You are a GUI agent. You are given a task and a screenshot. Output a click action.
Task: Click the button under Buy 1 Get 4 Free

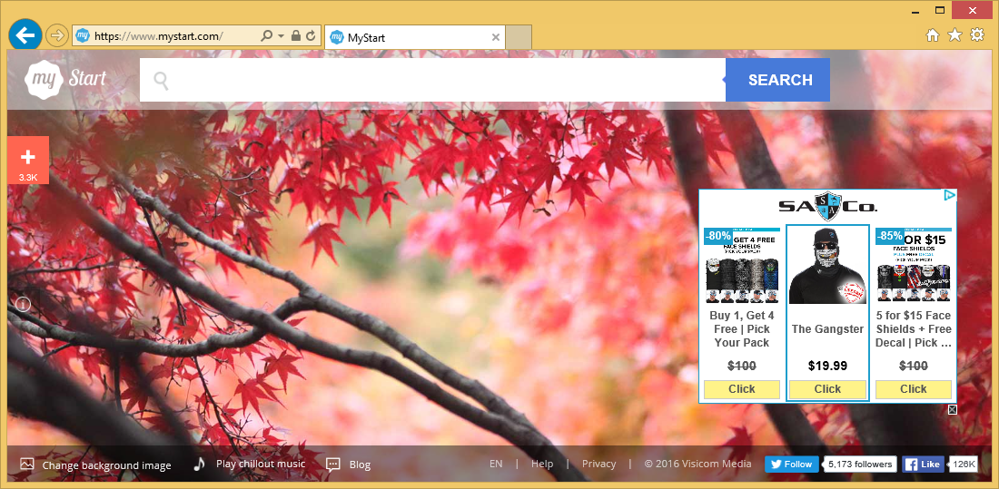point(742,389)
